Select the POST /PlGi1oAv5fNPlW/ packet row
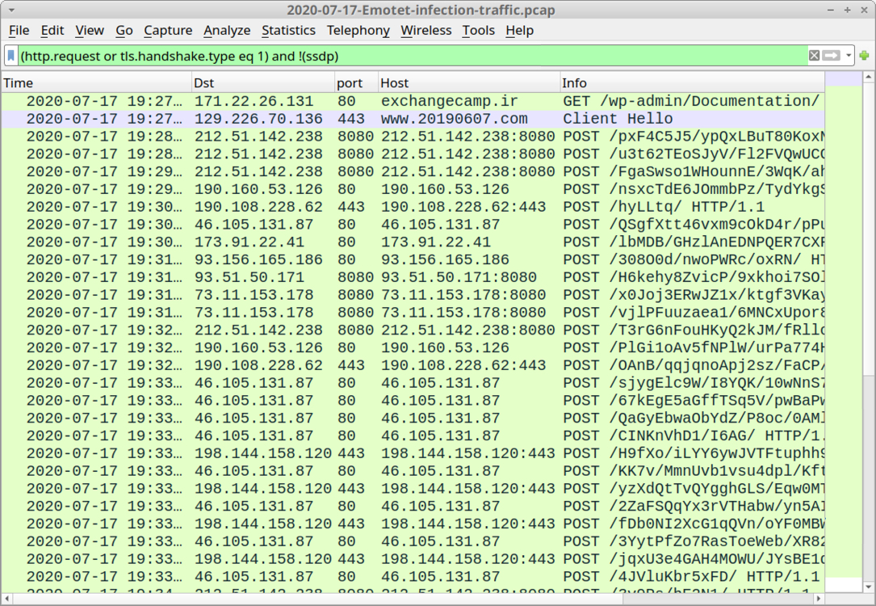This screenshot has height=606, width=876. coord(413,347)
